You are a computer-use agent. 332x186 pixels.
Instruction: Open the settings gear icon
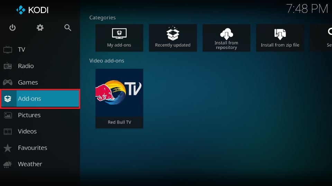pyautogui.click(x=40, y=28)
